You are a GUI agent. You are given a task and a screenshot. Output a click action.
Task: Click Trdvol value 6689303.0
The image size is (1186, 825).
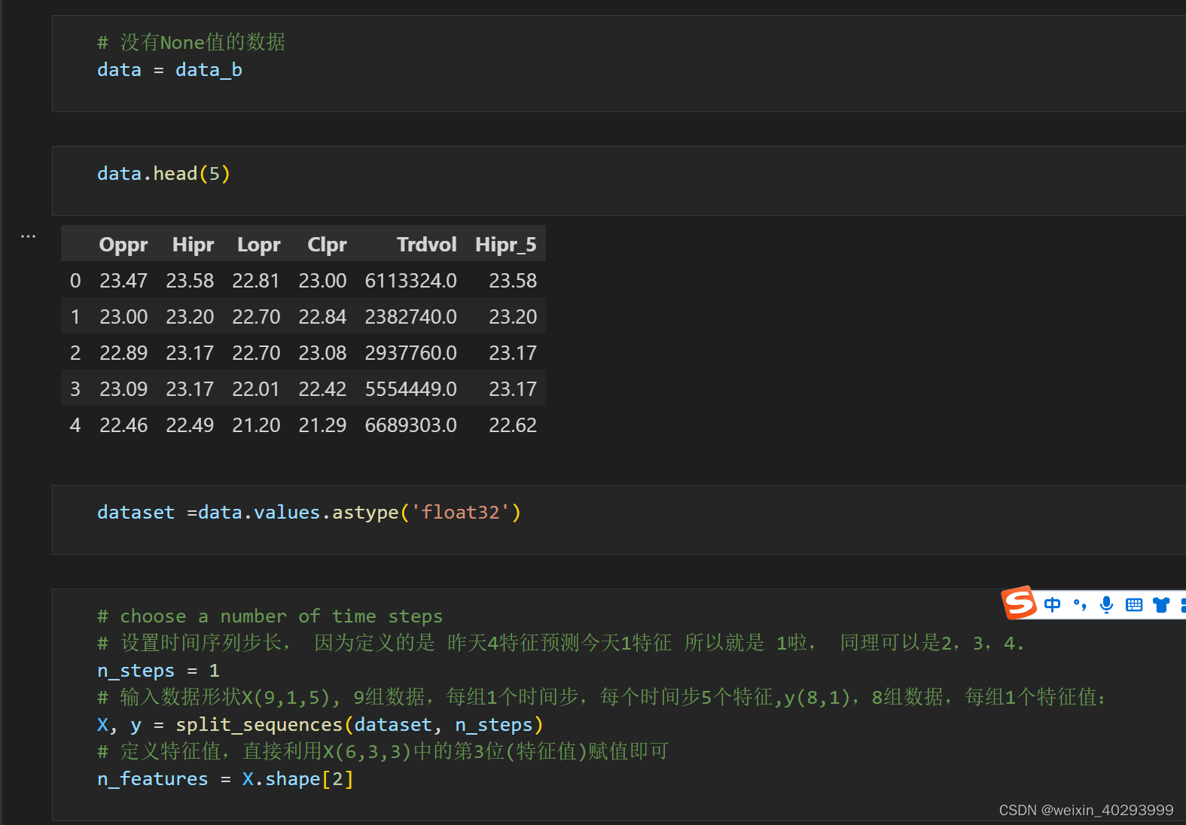click(410, 425)
